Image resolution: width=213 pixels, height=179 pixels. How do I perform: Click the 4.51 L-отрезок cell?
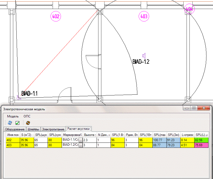click(187, 145)
